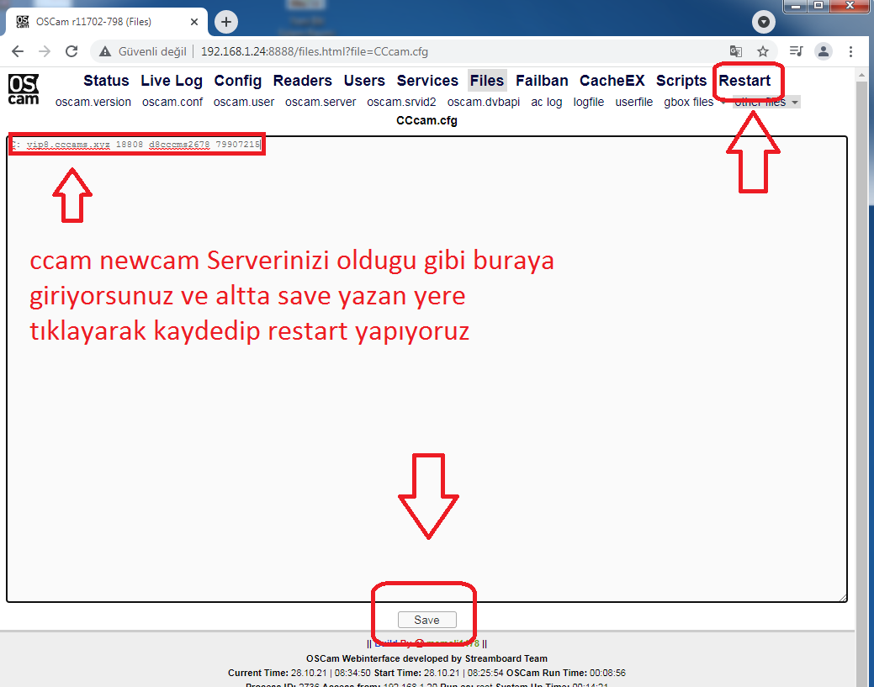Open the oscam.dvbapi file link
The width and height of the screenshot is (874, 687).
[x=483, y=102]
